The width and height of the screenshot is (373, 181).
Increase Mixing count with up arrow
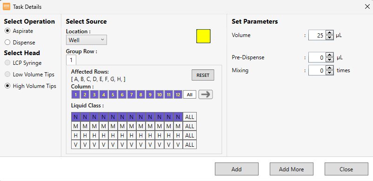329,68
